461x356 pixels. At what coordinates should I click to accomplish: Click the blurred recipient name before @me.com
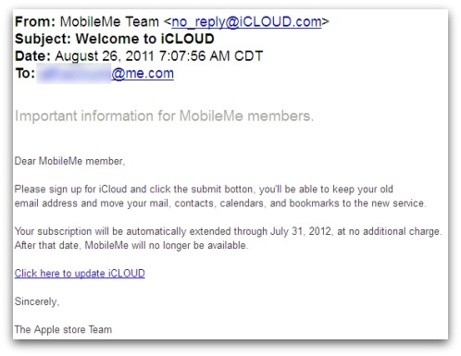point(74,74)
